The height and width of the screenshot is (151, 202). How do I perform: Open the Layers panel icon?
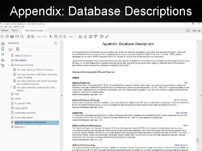(3, 60)
